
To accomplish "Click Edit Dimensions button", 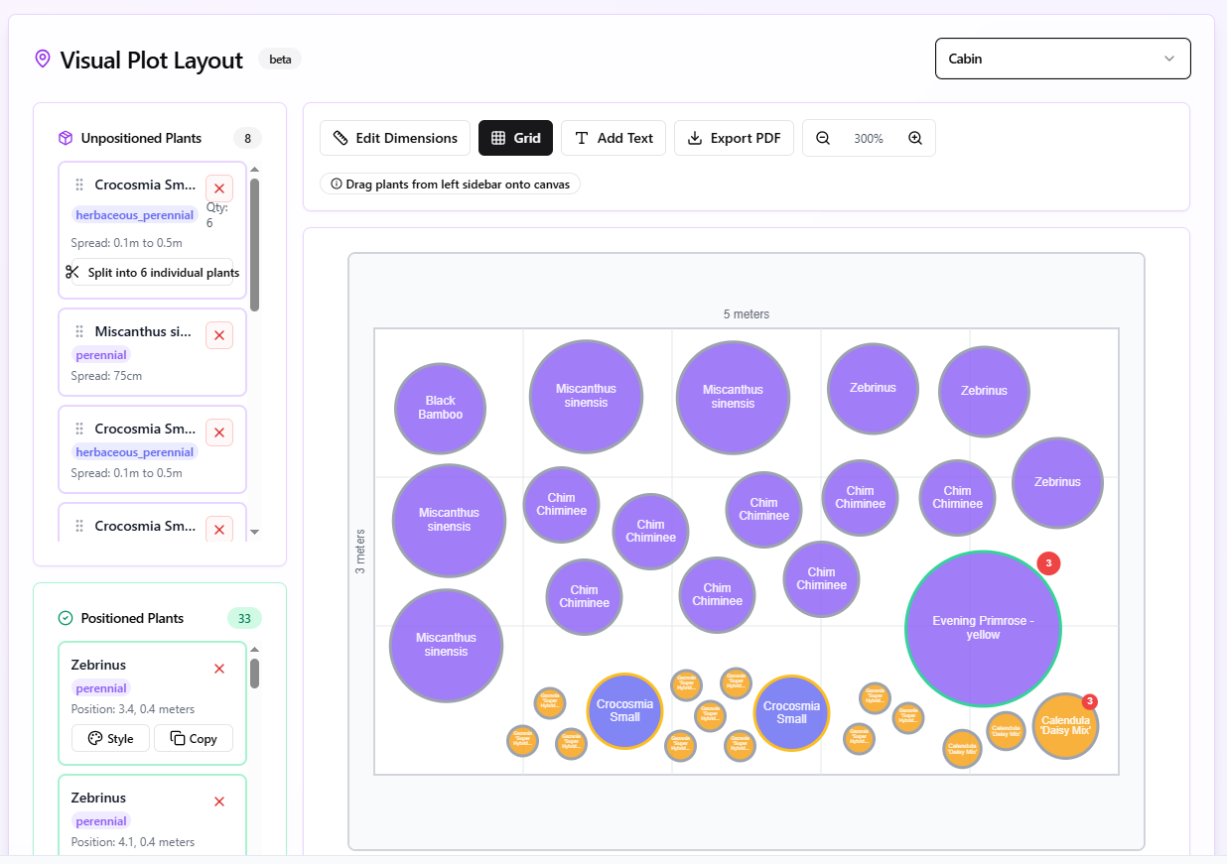I will coord(395,138).
